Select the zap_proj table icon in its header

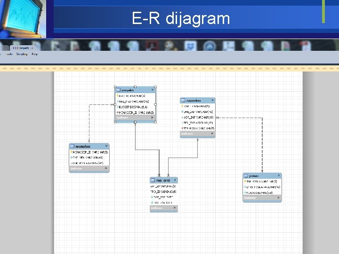click(x=153, y=180)
